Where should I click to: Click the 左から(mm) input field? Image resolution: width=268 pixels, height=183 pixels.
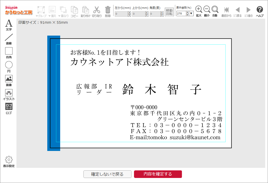coord(121,14)
